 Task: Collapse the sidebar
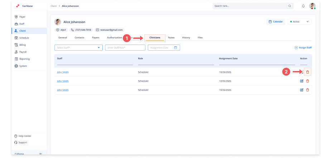pos(28,154)
